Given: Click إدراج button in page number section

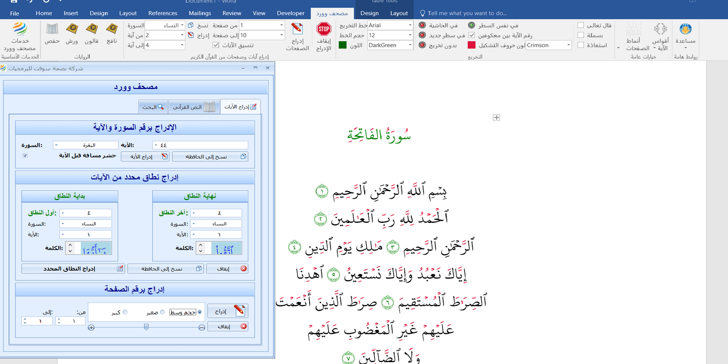Looking at the screenshot, I should [228, 311].
